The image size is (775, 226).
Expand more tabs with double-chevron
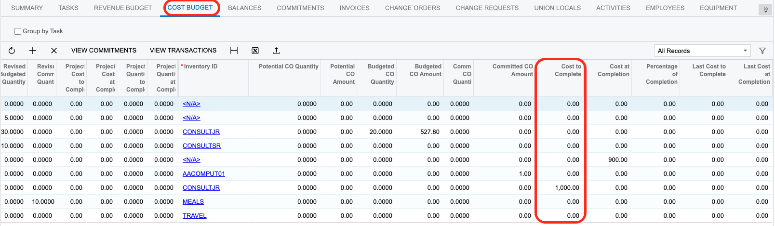pos(765,10)
